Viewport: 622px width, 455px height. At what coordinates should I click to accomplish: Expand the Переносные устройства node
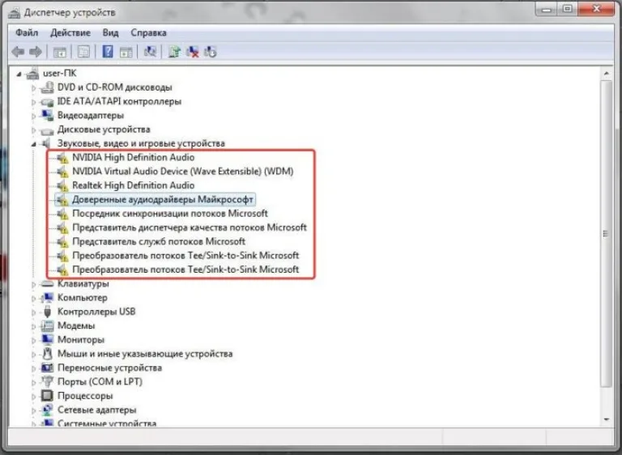click(33, 368)
